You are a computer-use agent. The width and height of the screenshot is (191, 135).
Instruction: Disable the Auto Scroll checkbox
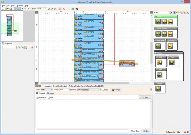[38, 98]
